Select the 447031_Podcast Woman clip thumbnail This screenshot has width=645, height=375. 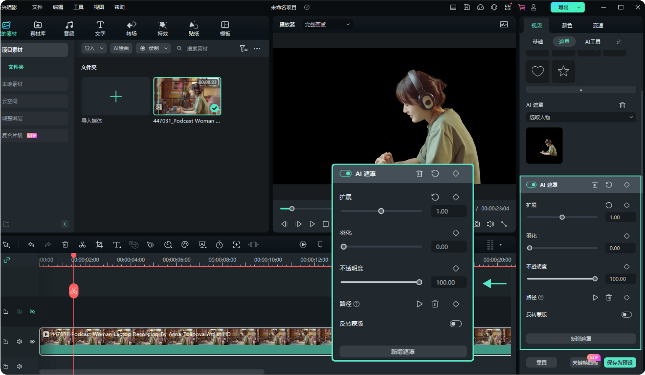(x=187, y=96)
